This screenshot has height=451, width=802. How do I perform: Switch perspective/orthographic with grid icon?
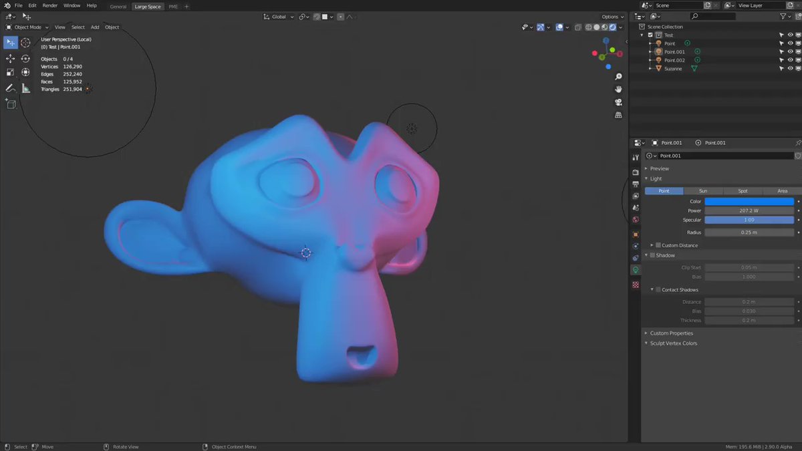click(x=619, y=115)
